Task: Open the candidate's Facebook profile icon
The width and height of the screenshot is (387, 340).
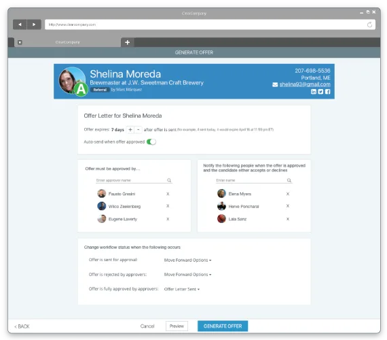Action: 327,92
